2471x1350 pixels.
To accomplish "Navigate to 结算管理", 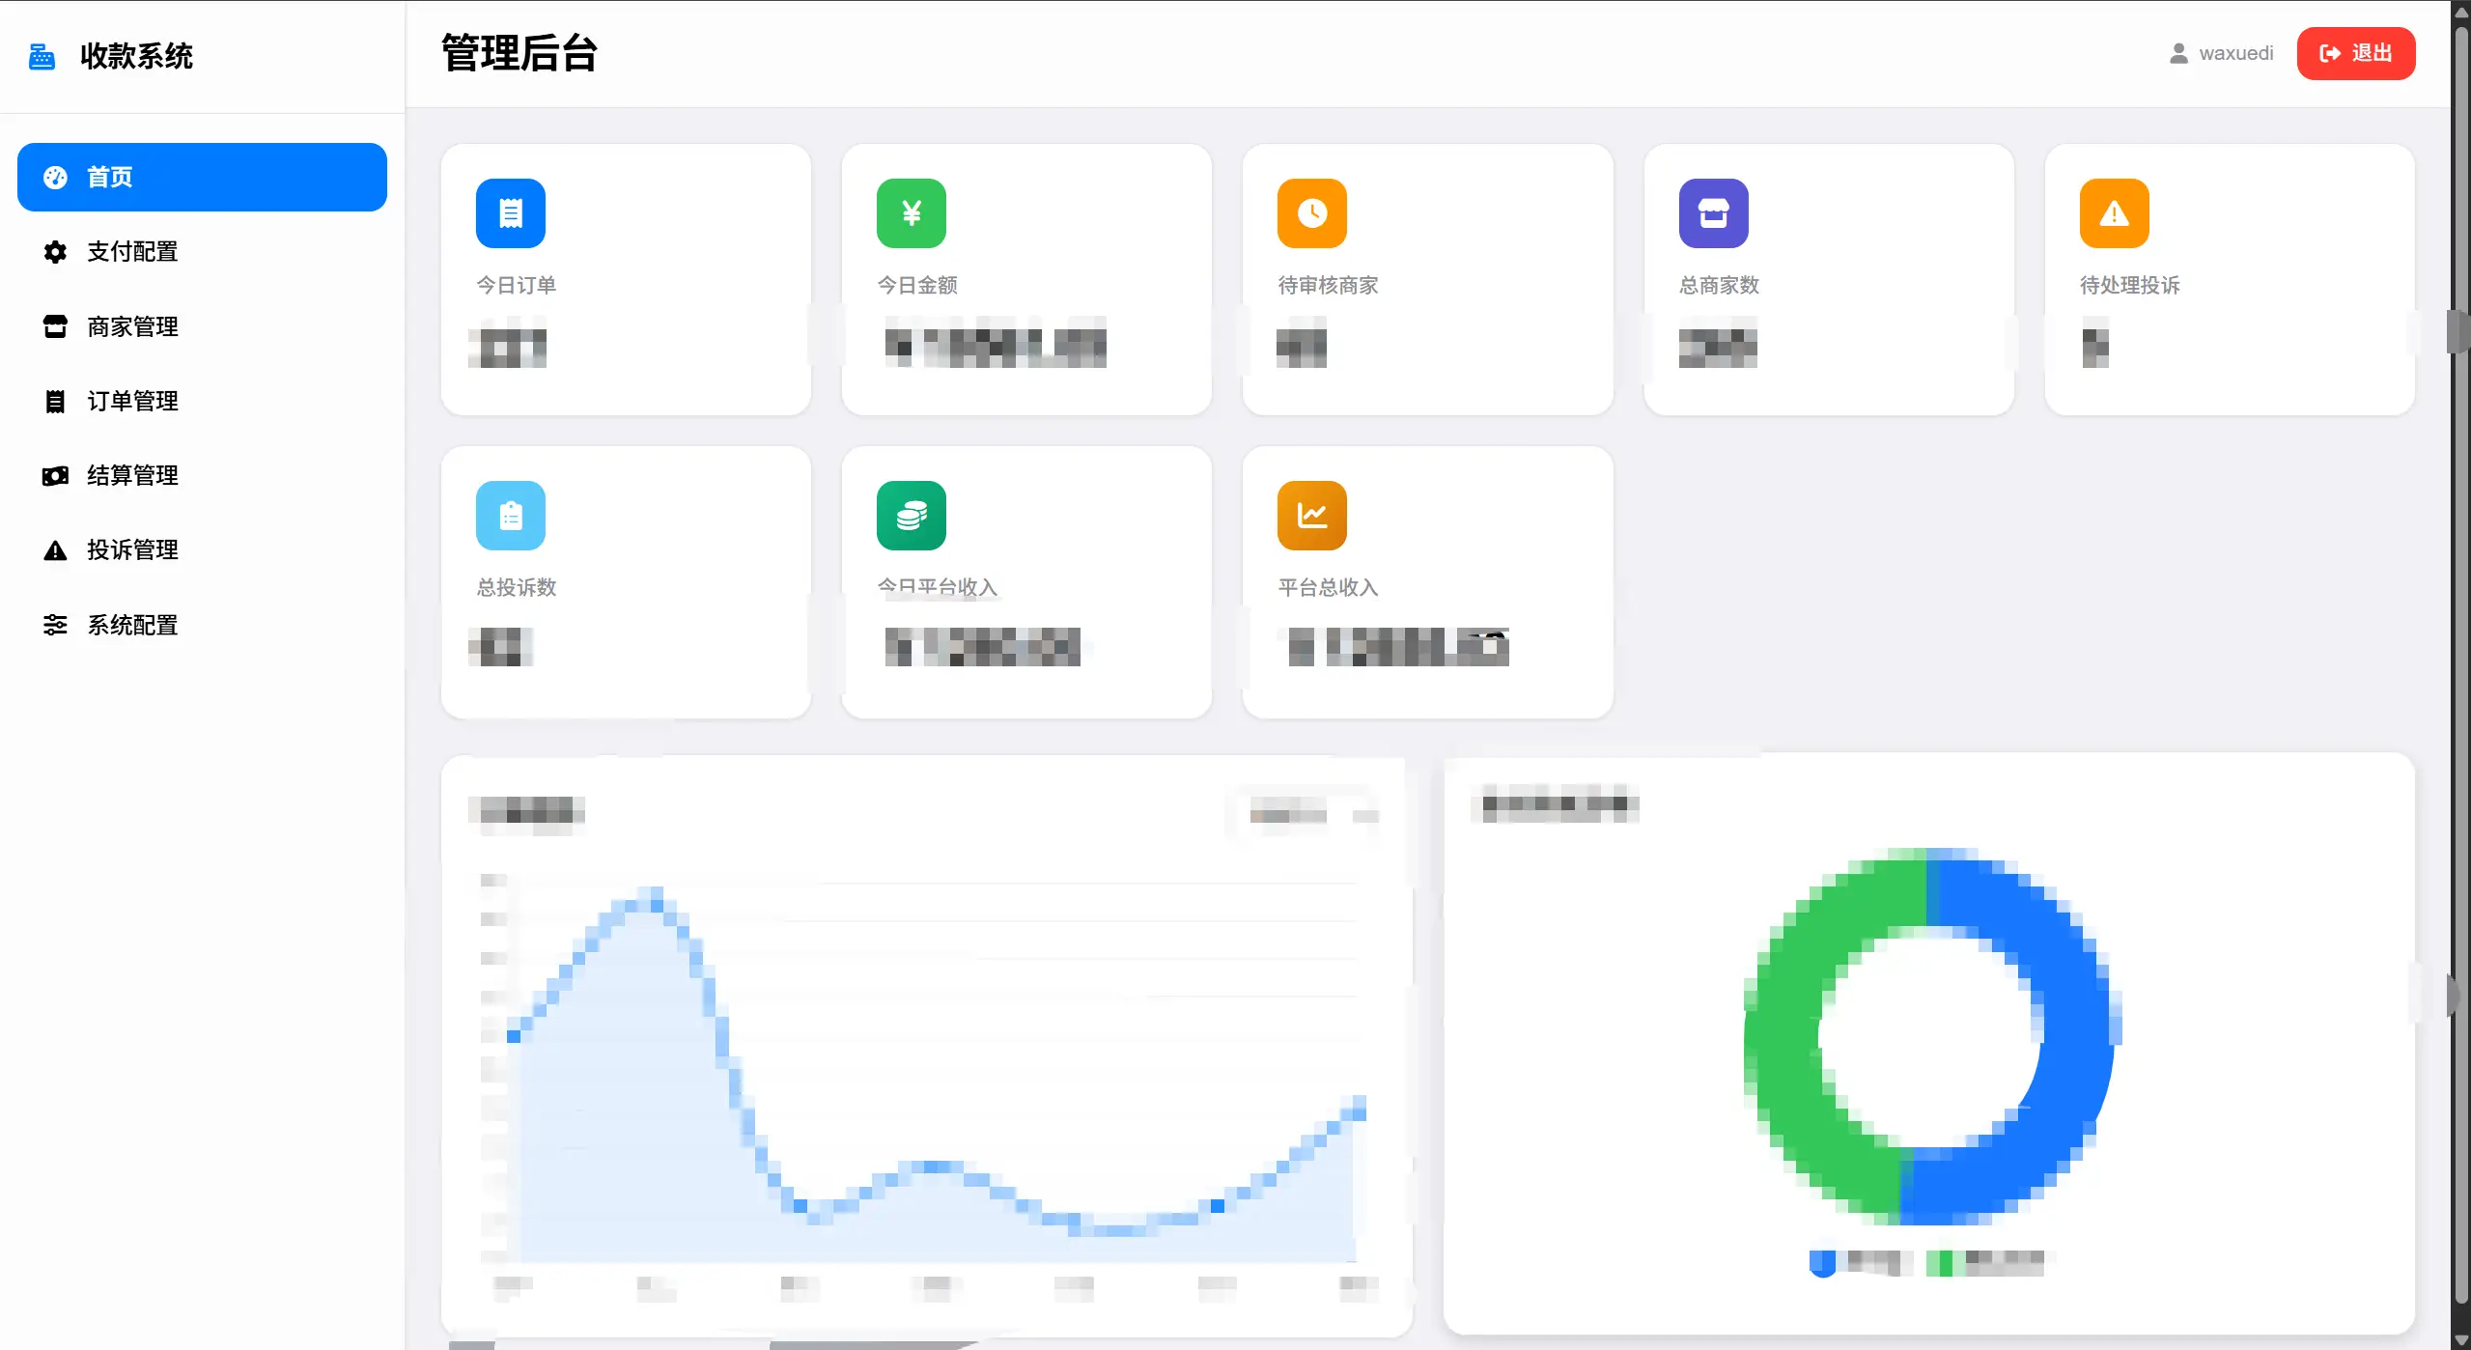I will coord(132,475).
